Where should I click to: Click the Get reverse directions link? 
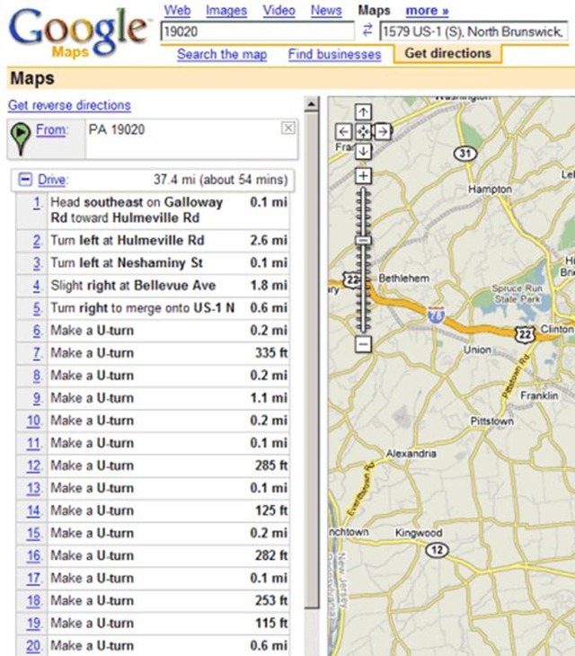pyautogui.click(x=69, y=105)
